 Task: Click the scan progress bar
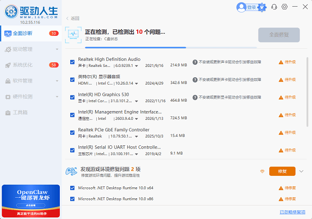coord(171,48)
